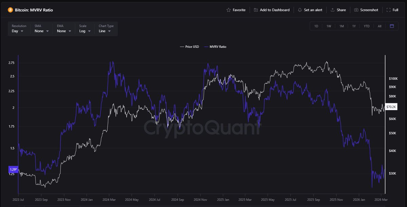This screenshot has height=207, width=407.
Task: Click the Favorite star icon
Action: pyautogui.click(x=229, y=10)
